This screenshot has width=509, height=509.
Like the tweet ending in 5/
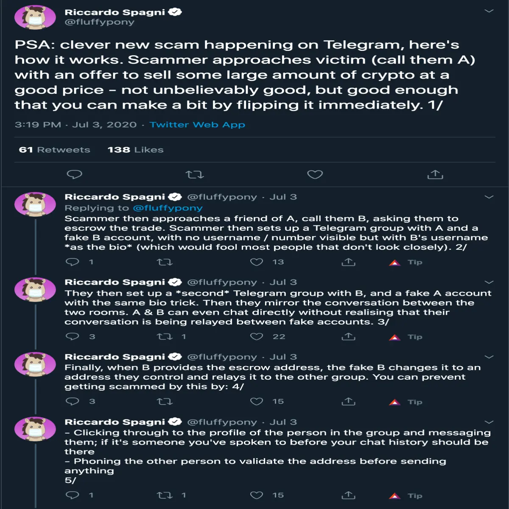(x=256, y=495)
